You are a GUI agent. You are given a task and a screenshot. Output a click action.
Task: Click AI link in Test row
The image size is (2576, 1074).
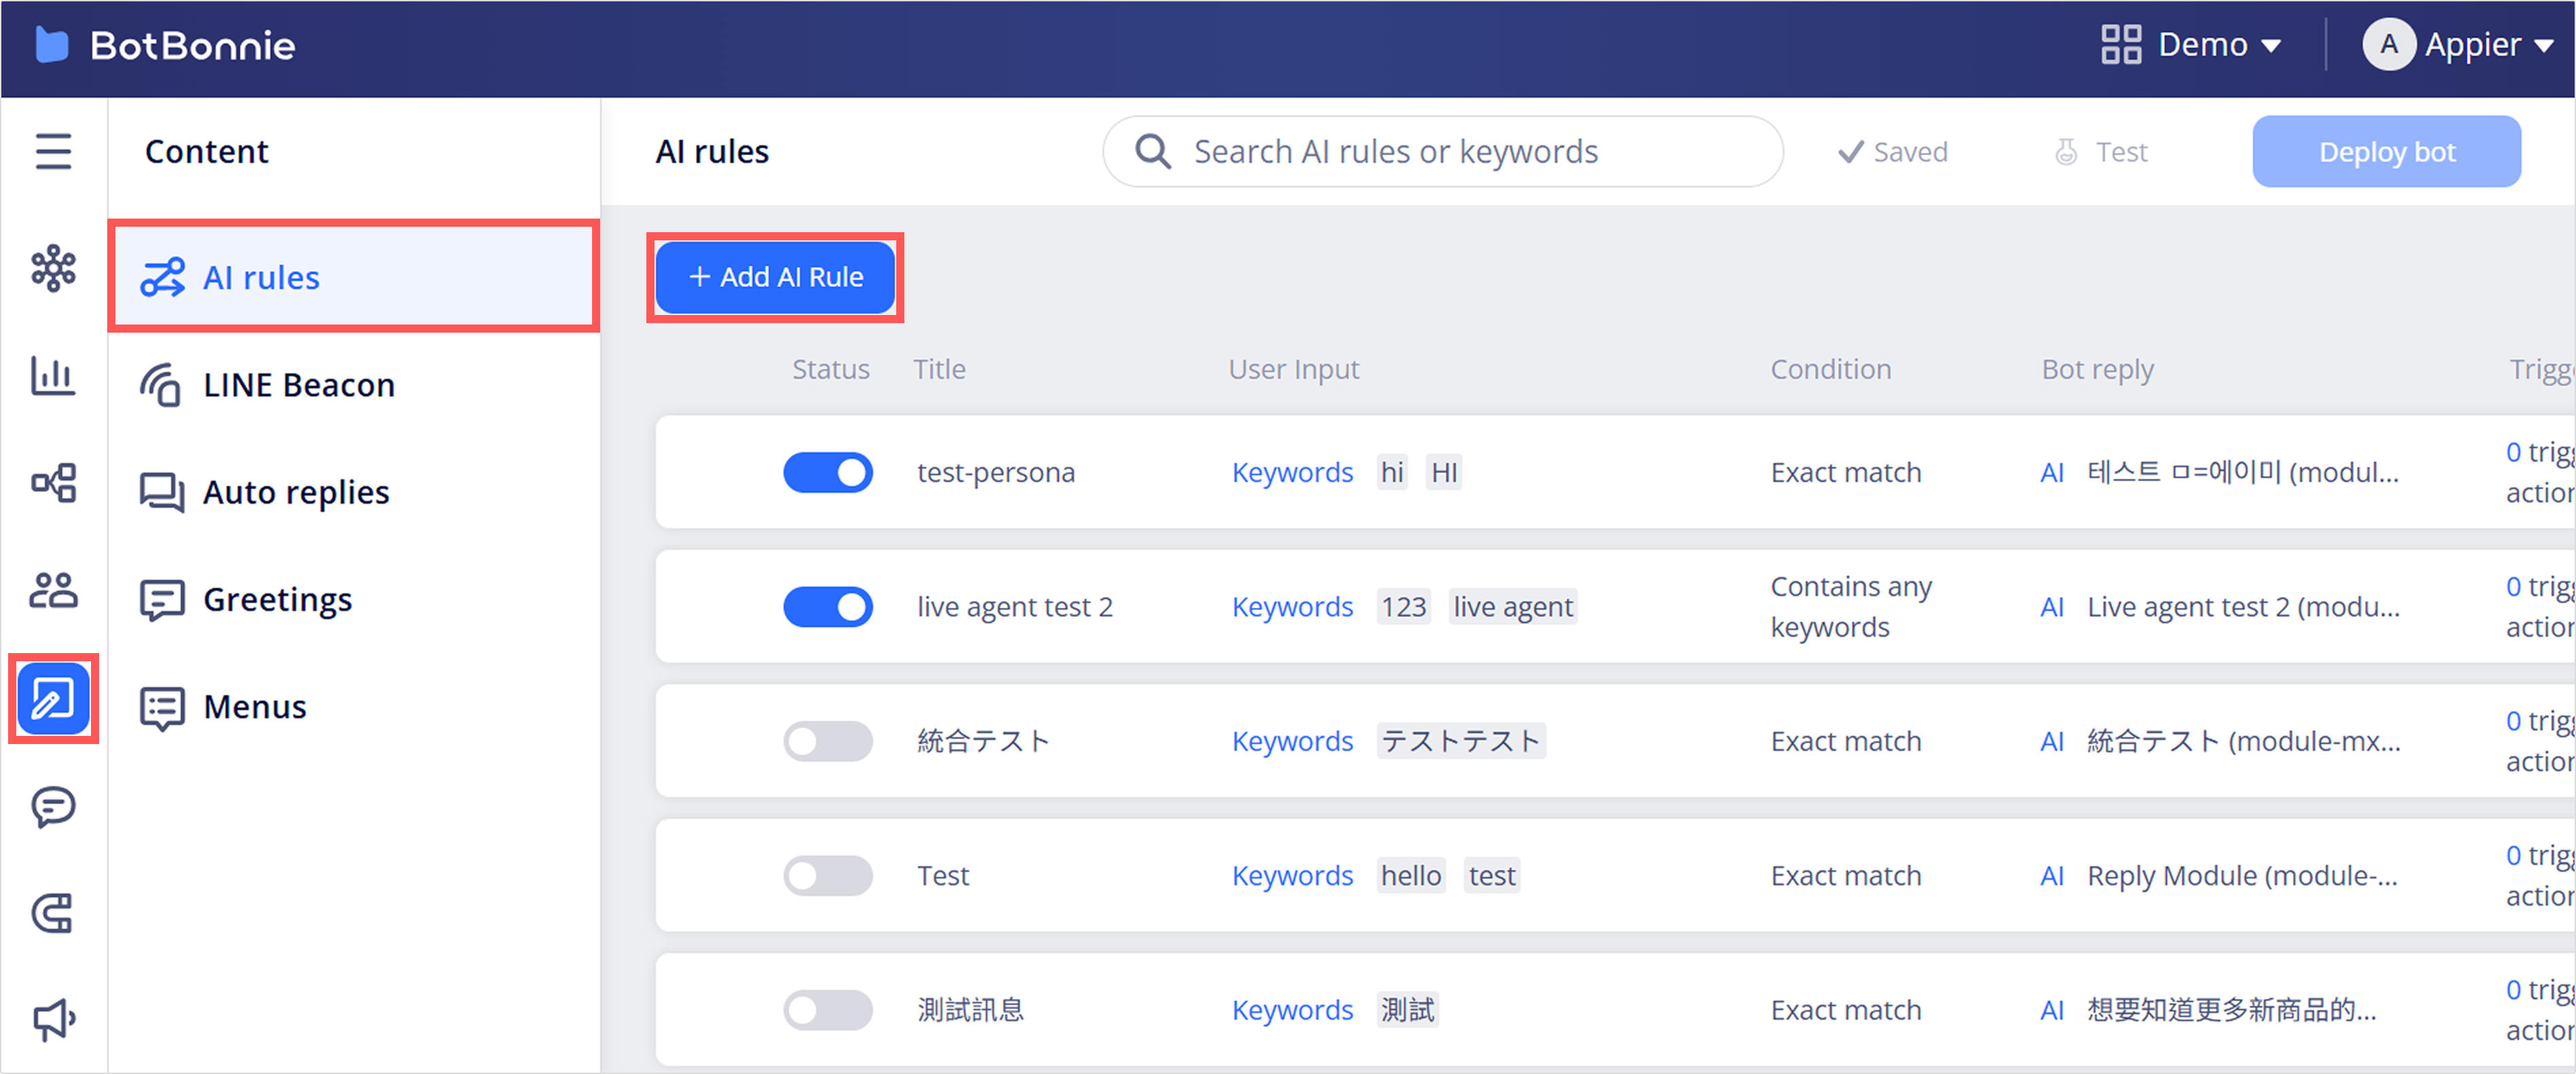[x=2051, y=875]
